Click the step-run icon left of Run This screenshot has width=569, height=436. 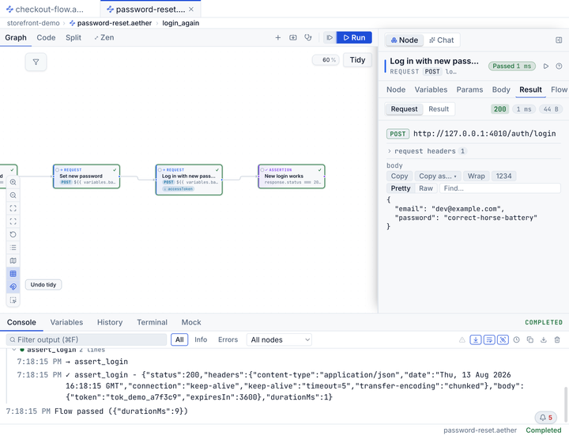330,37
